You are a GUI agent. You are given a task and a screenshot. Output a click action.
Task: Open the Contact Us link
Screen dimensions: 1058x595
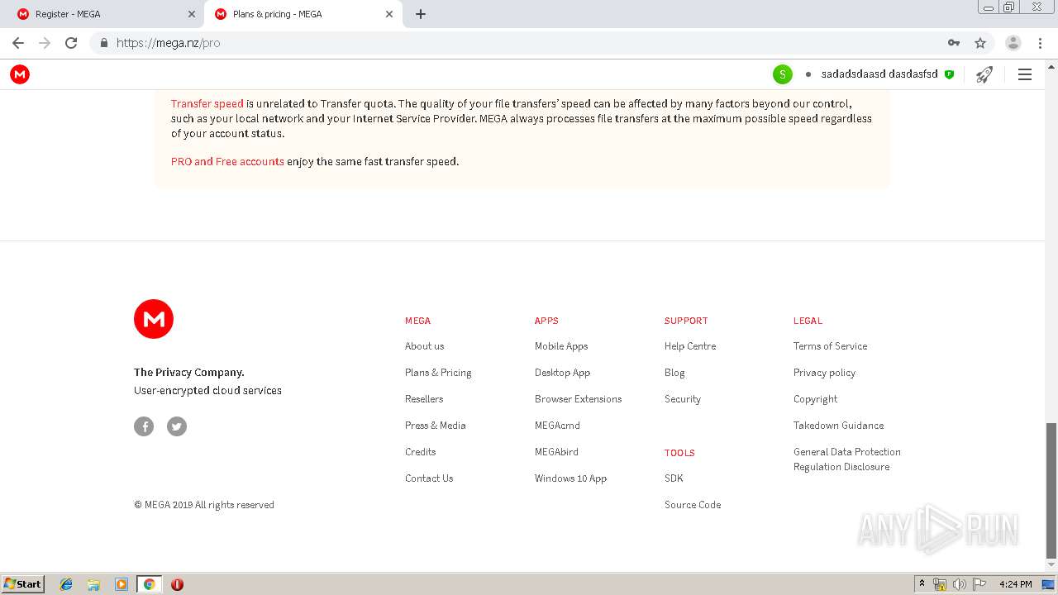[429, 478]
